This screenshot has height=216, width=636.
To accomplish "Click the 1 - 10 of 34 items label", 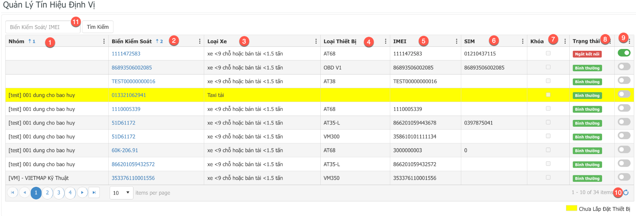I will tap(592, 193).
